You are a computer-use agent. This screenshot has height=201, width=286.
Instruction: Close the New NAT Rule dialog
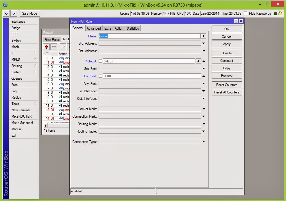(241, 21)
